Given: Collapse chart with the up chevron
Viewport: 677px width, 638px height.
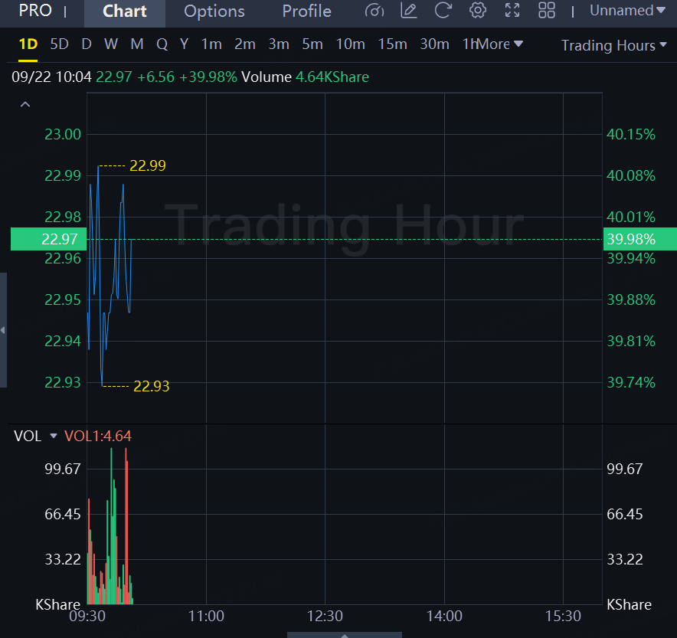Looking at the screenshot, I should click(x=25, y=104).
